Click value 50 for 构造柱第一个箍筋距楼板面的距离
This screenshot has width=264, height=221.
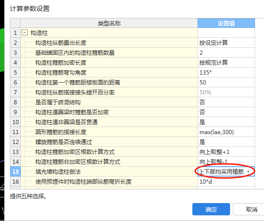[x=226, y=83]
